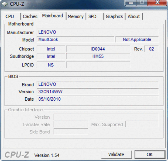The image size is (168, 161).
Task: Click the CPU-Z title bar icon
Action: (5, 4)
